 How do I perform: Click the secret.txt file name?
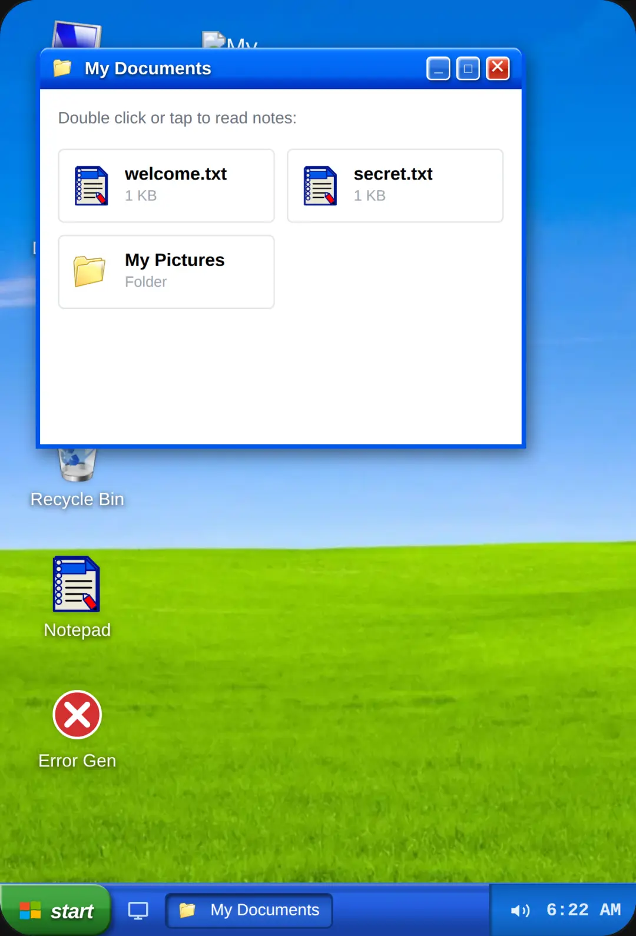click(x=393, y=174)
